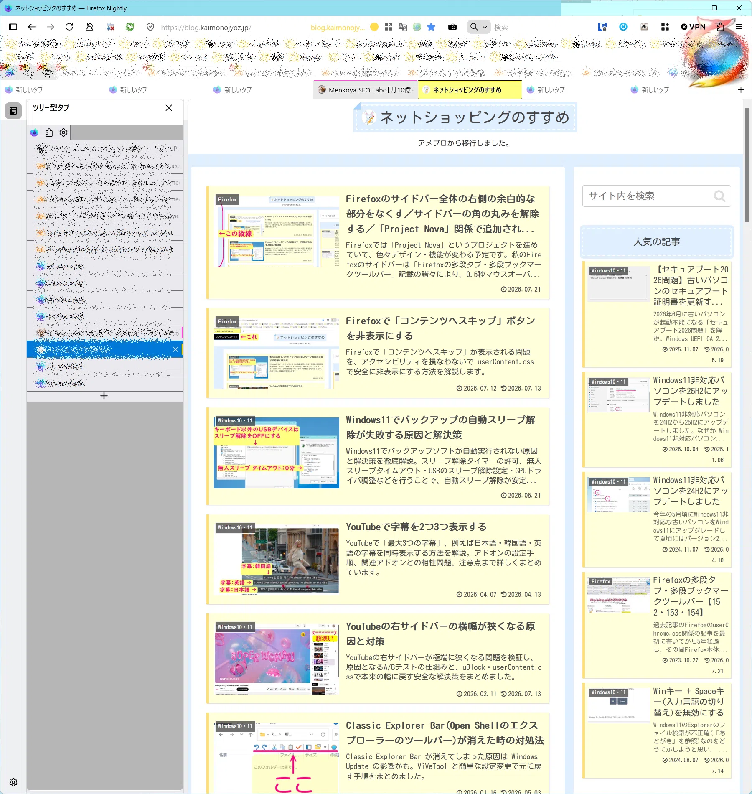This screenshot has width=752, height=794.
Task: Open gear settings in tree tab panel
Action: (x=64, y=132)
